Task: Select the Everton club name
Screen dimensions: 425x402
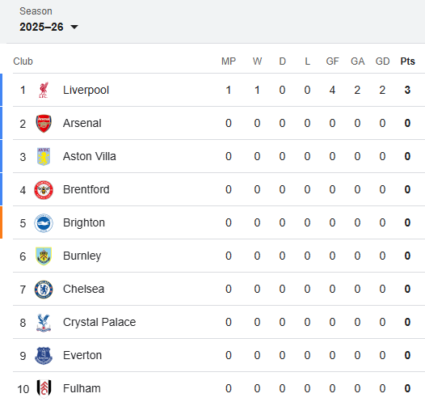Action: [x=82, y=355]
